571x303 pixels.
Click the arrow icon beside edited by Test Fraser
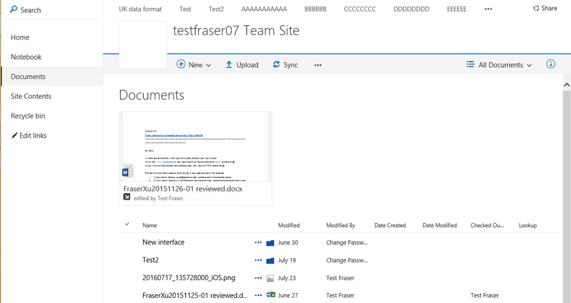[127, 197]
